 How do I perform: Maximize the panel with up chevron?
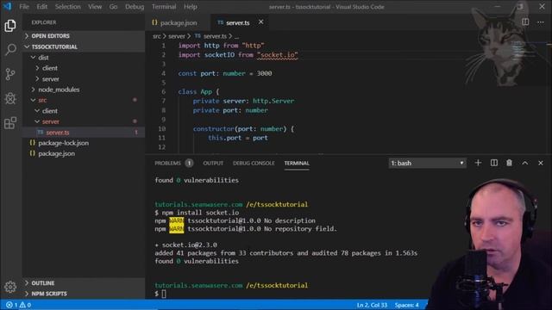coord(525,163)
